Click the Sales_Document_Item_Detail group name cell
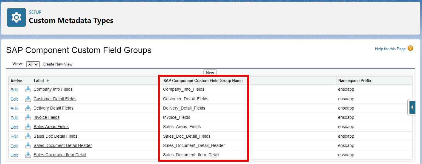The width and height of the screenshot is (422, 164). coord(191,155)
